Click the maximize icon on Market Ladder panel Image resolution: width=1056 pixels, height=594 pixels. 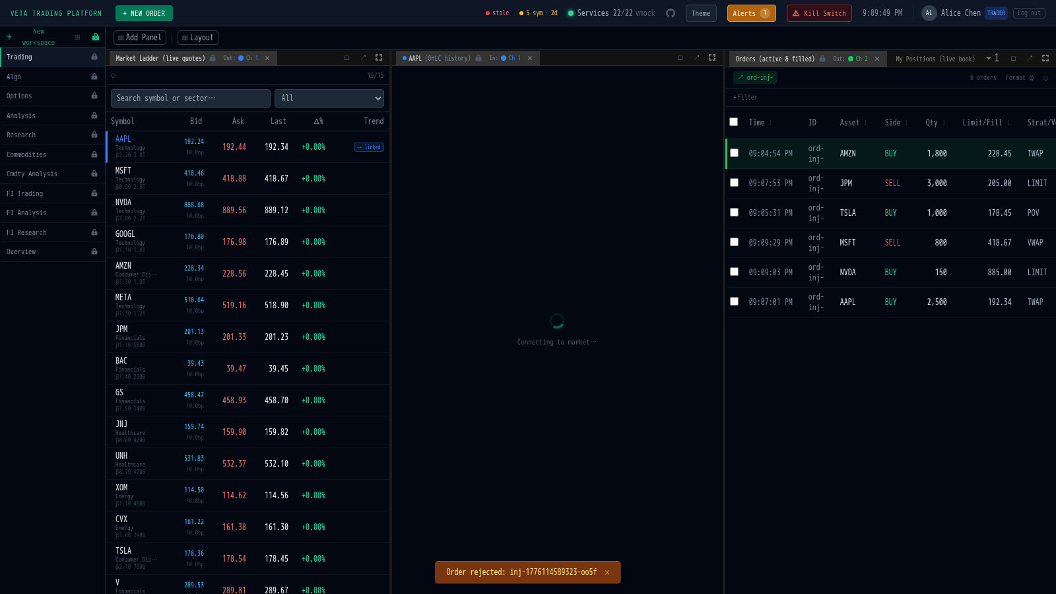tap(346, 57)
